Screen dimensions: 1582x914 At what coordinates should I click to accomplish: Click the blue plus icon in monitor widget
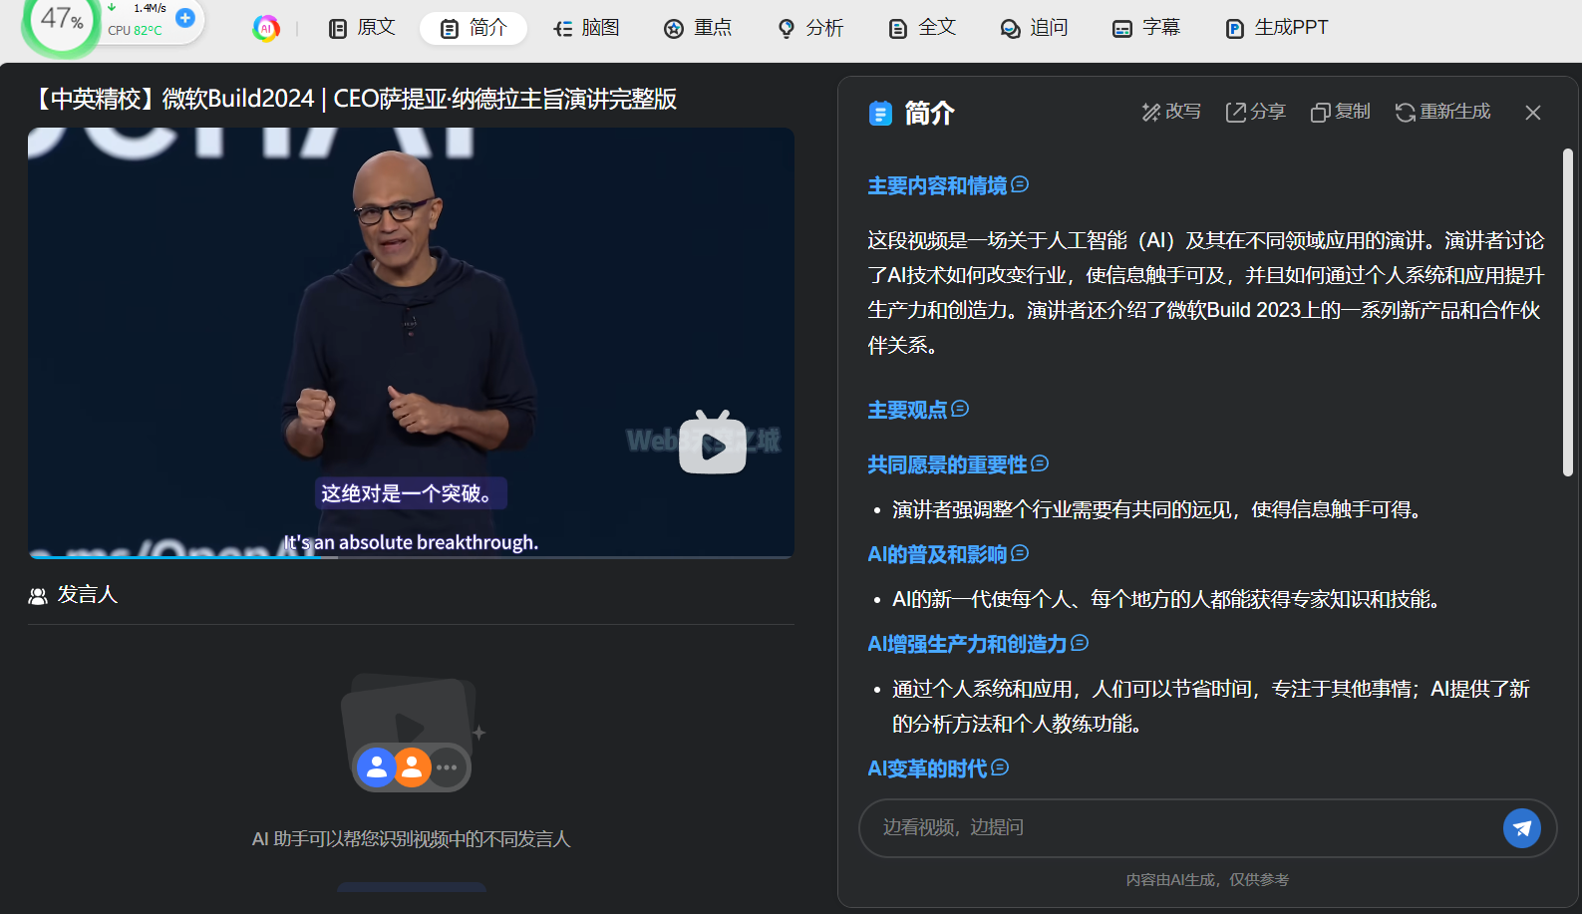click(185, 18)
